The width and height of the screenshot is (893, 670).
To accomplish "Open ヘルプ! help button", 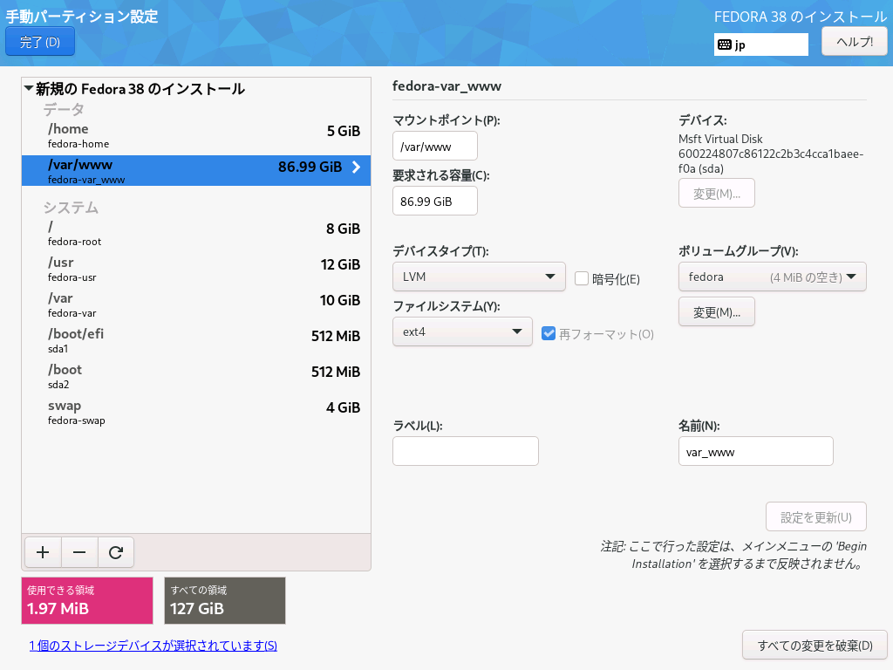I will (855, 42).
